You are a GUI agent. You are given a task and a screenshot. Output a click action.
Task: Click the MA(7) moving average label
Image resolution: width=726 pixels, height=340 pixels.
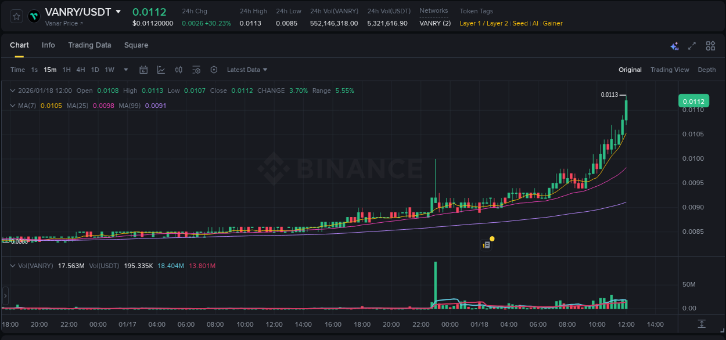pos(26,106)
